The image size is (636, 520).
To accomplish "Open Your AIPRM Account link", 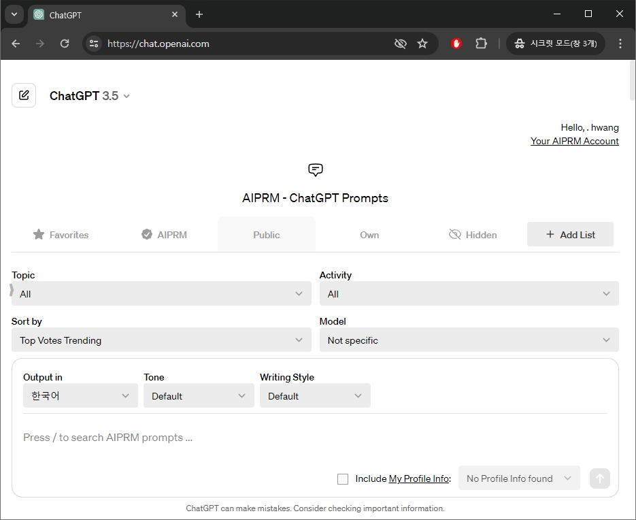I will coord(574,141).
